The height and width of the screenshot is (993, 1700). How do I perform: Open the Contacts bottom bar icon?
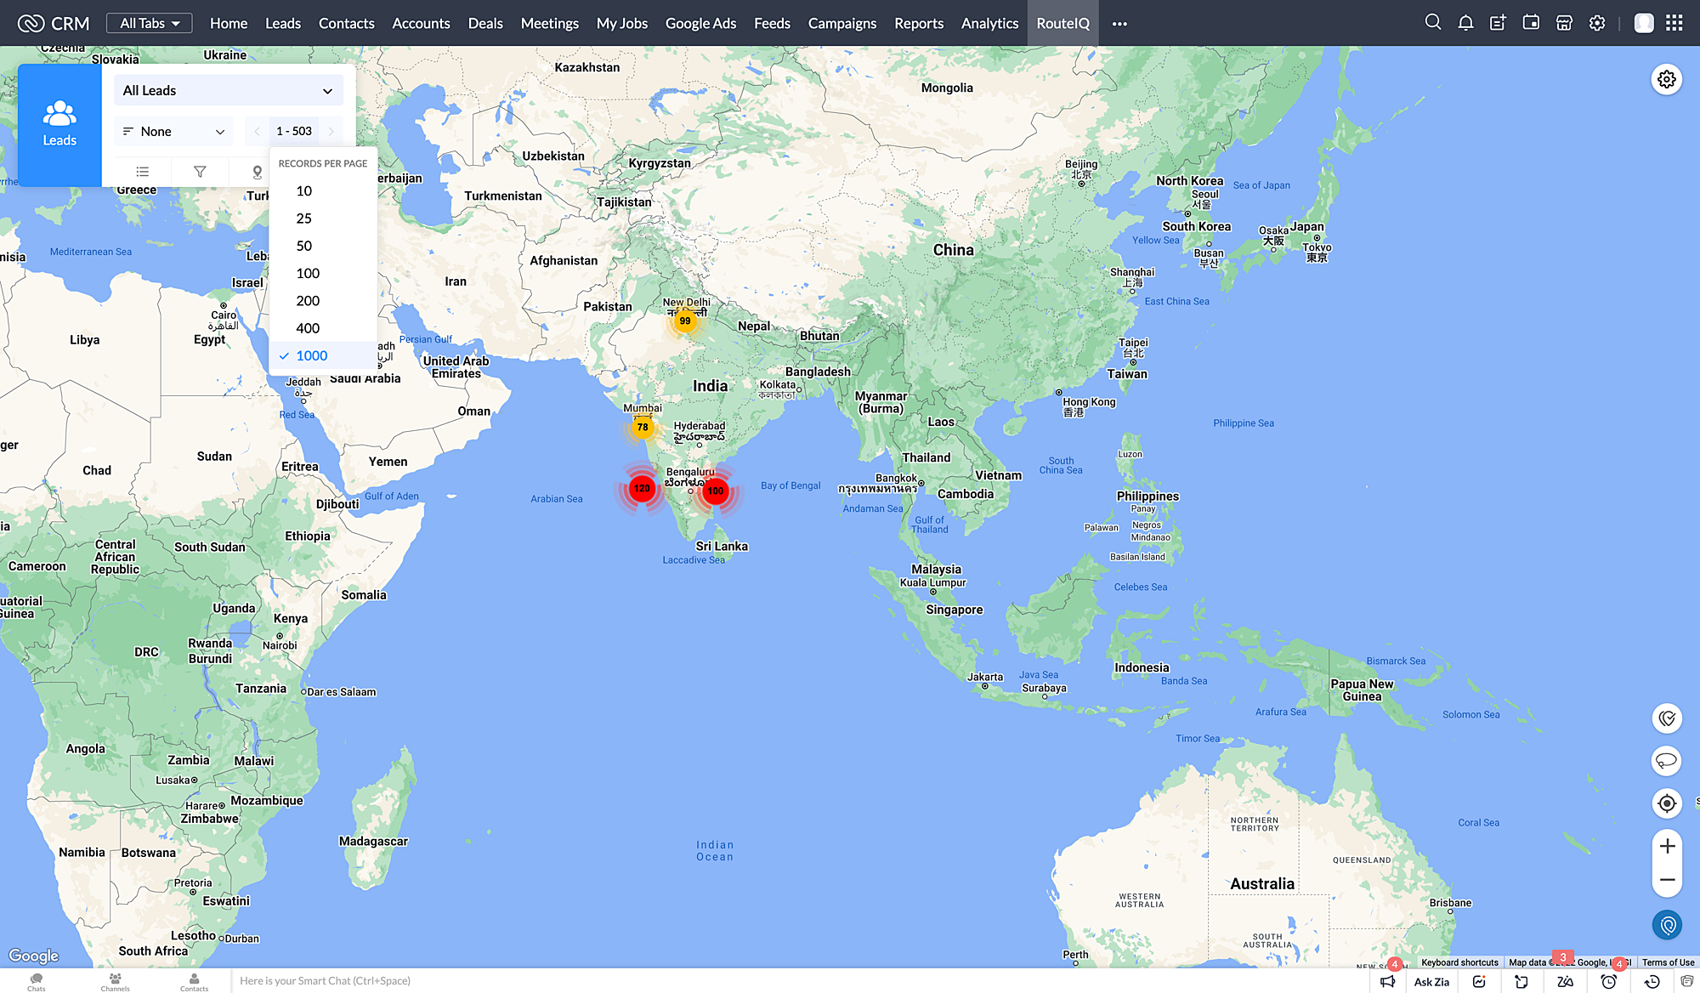point(194,982)
